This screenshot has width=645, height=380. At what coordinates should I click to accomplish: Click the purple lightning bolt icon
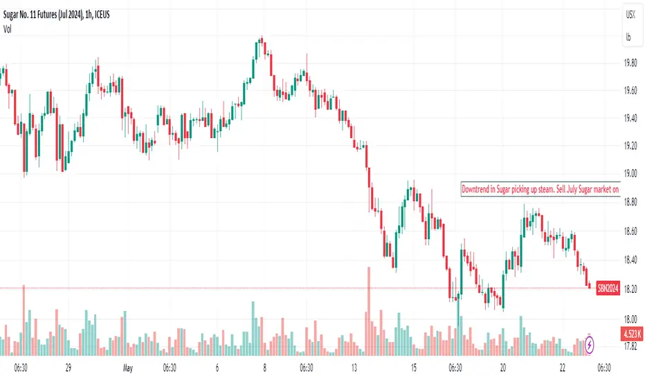pos(589,344)
